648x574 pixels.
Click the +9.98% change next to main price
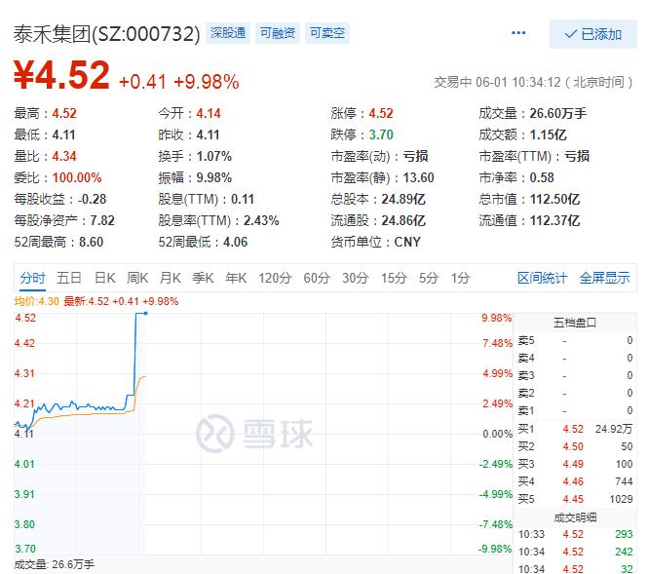pos(207,82)
